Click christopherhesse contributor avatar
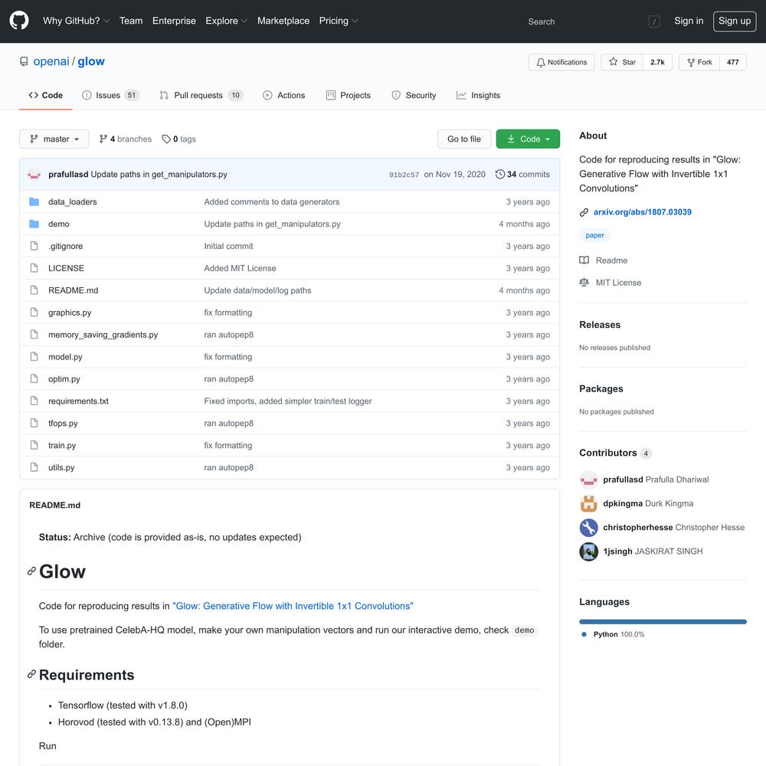The height and width of the screenshot is (766, 766). (588, 527)
